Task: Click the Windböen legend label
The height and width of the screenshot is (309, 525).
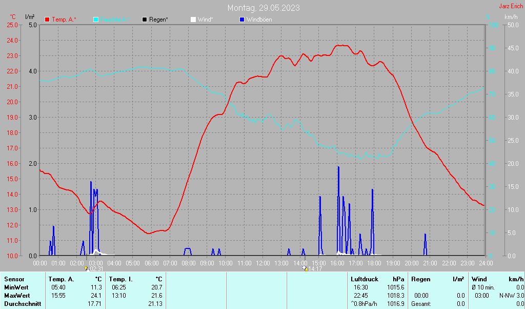Action: pyautogui.click(x=259, y=20)
